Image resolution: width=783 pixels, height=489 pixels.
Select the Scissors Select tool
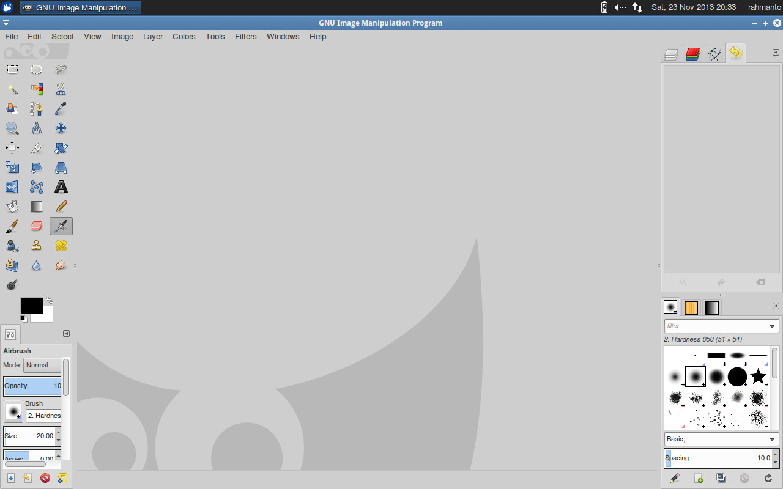tap(61, 89)
